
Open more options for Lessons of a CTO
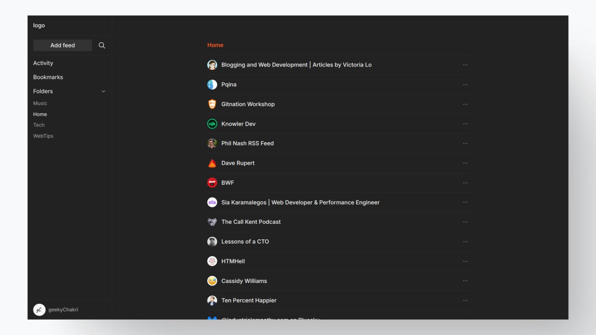click(465, 242)
